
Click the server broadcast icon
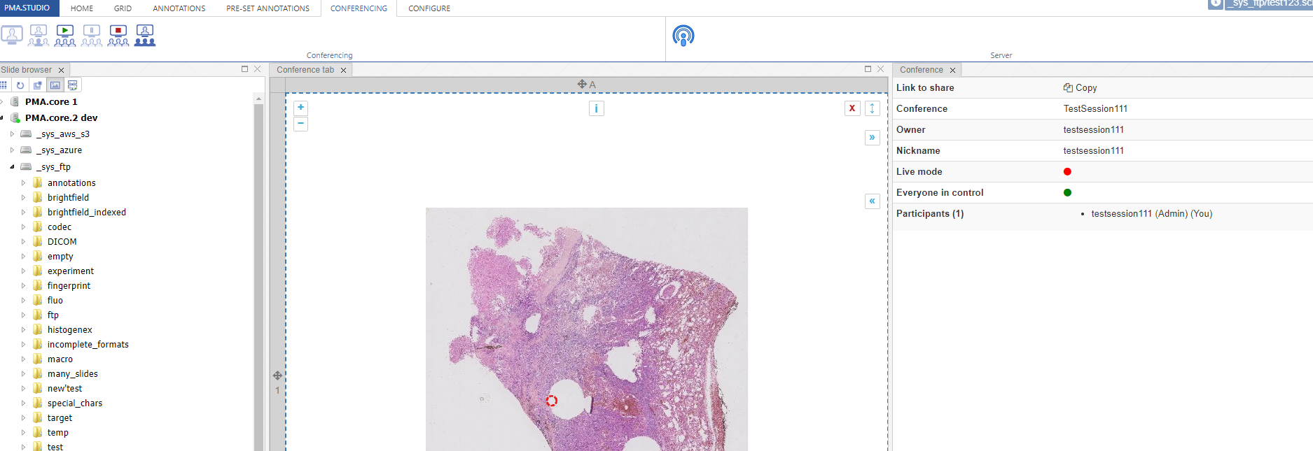pyautogui.click(x=683, y=36)
